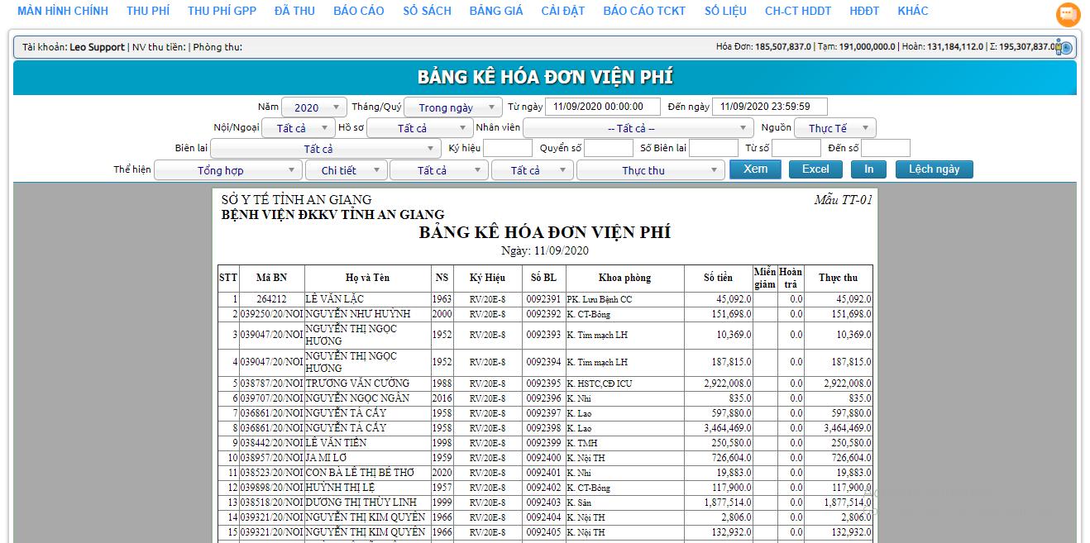Expand the 'Chi tiết' dropdown
Screen dimensions: 1090x543
pos(346,170)
